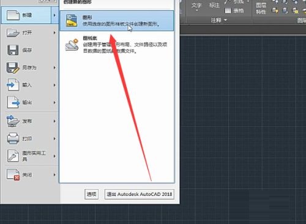This screenshot has height=224, width=306.
Task: Choose 图纸集 to create a sheet set
Action: pyautogui.click(x=117, y=45)
